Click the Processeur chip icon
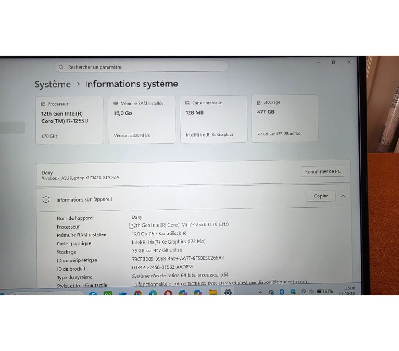The image size is (399, 351). (43, 104)
